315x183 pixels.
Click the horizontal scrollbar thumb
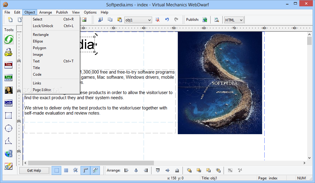(91, 163)
